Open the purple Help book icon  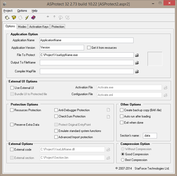click(x=33, y=18)
